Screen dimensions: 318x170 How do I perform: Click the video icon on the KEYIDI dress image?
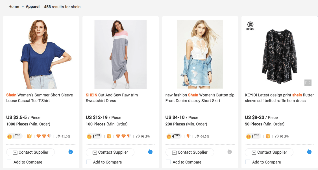[x=308, y=83]
